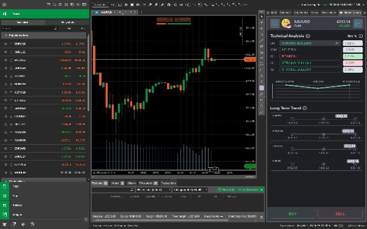Click the blue chart icon in XAUUSD header
367x229 pixels.
coord(358,23)
